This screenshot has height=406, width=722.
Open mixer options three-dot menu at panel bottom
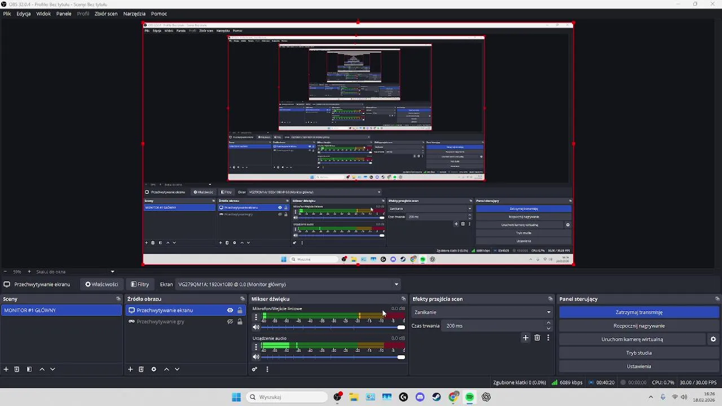tap(267, 369)
